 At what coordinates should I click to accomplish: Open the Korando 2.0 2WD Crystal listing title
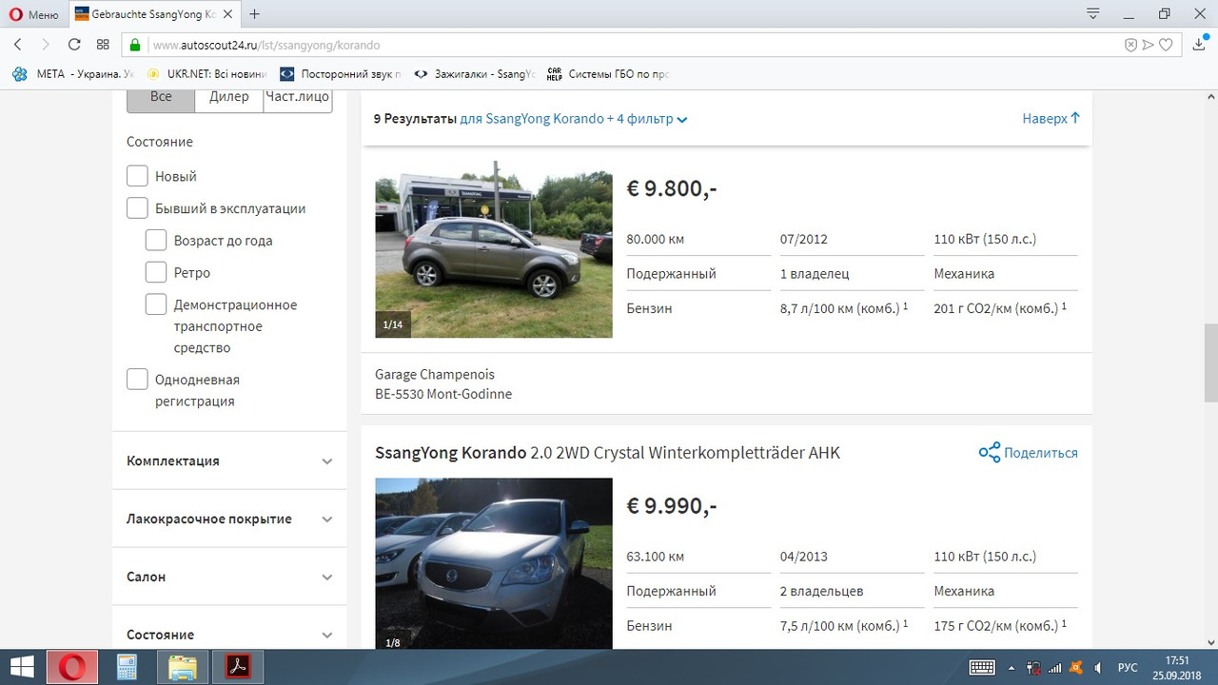(x=607, y=453)
